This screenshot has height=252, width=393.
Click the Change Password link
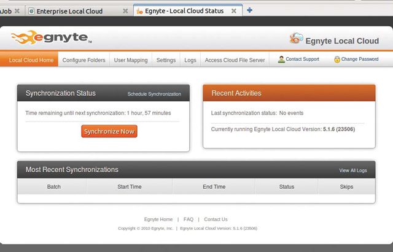360,59
